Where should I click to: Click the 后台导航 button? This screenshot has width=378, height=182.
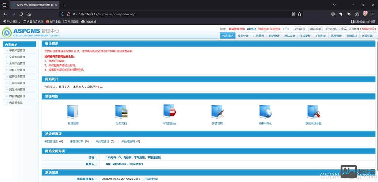tap(331, 29)
